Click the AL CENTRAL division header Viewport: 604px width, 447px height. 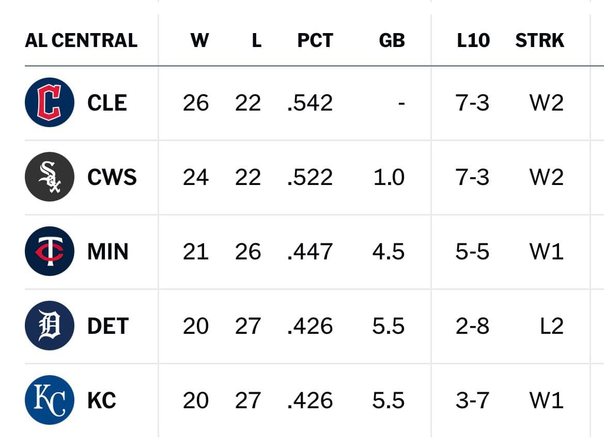tap(81, 40)
